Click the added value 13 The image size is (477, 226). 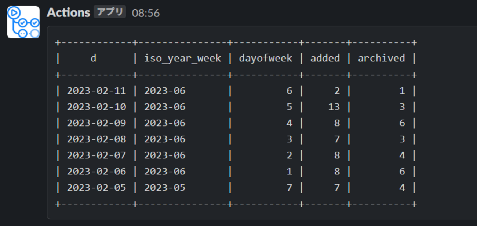334,107
